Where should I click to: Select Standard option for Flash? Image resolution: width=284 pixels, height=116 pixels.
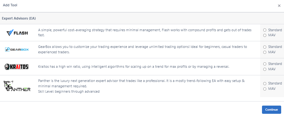coord(265,30)
